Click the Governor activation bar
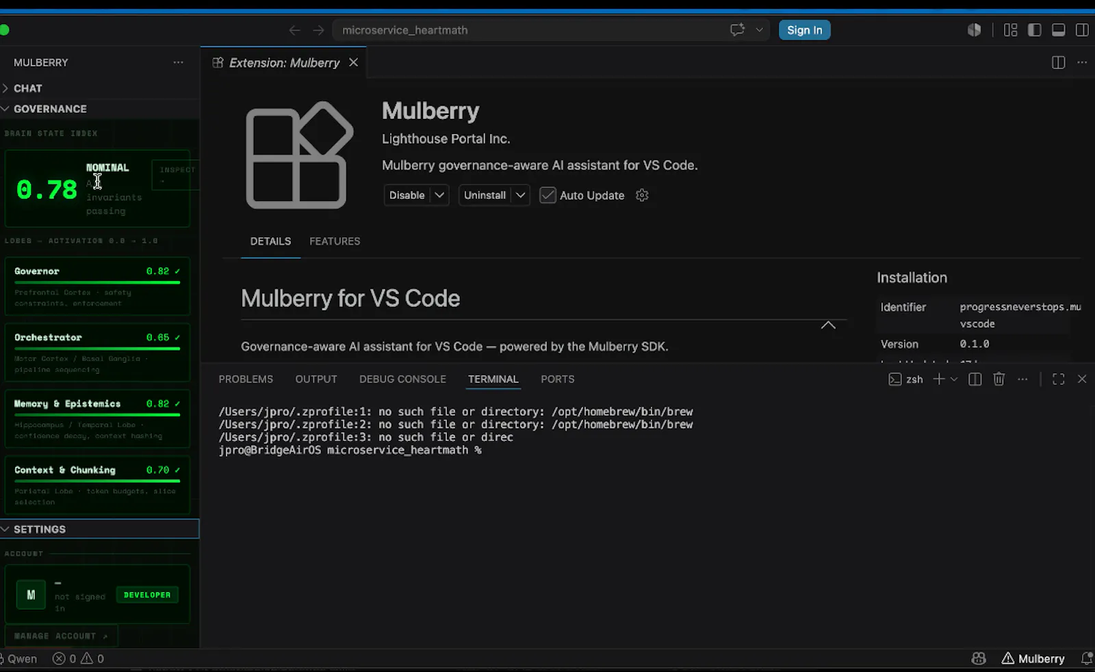The width and height of the screenshot is (1095, 672). (x=97, y=282)
